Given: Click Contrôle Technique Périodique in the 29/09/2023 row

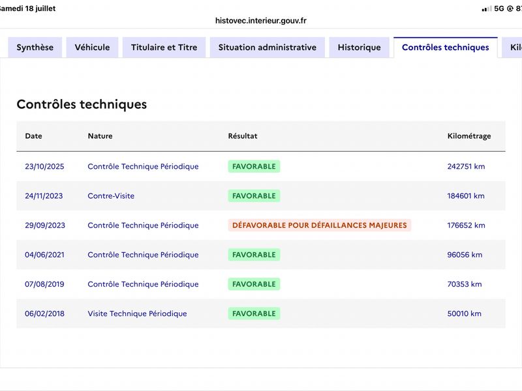Looking at the screenshot, I should [143, 225].
